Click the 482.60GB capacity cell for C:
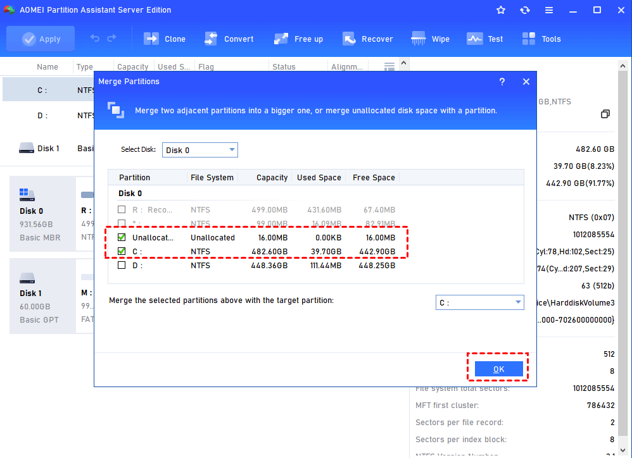Screen dimensions: 632x458 click(270, 252)
